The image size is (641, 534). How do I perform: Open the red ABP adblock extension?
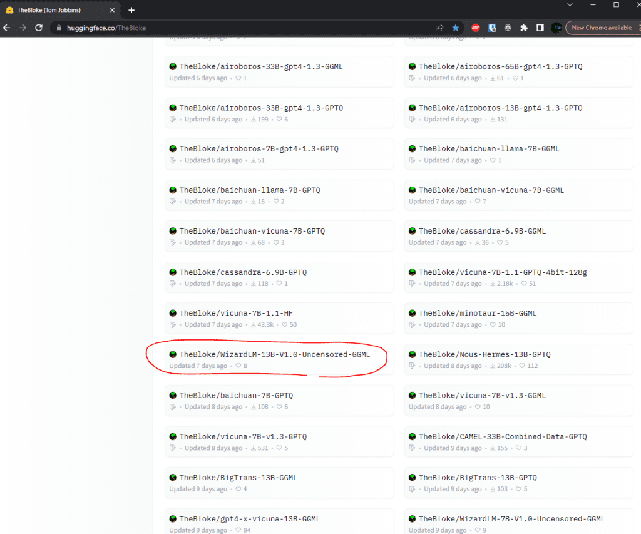(x=476, y=28)
